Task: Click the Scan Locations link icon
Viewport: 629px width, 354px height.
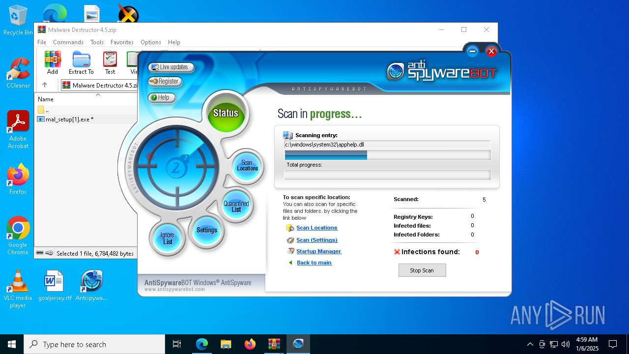Action: (290, 228)
